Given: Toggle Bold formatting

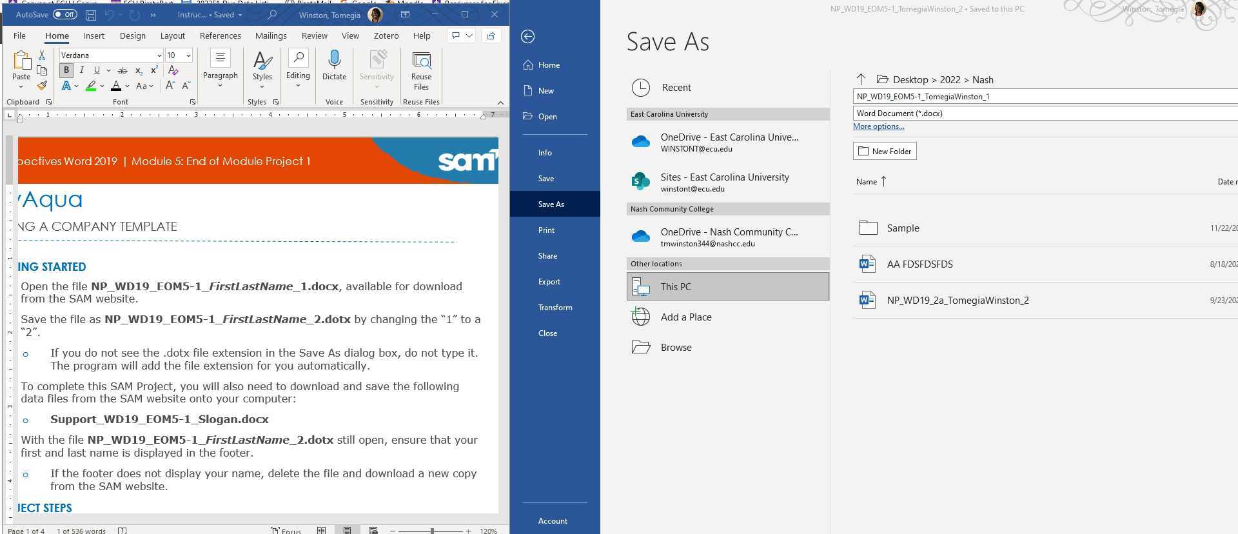Looking at the screenshot, I should (x=66, y=70).
